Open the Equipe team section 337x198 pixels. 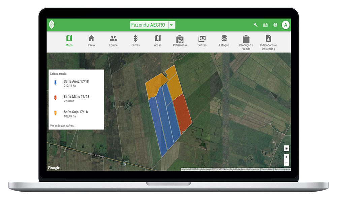coord(113,41)
